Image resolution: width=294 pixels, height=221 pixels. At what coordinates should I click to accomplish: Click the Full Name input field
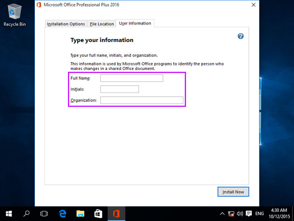click(x=132, y=78)
